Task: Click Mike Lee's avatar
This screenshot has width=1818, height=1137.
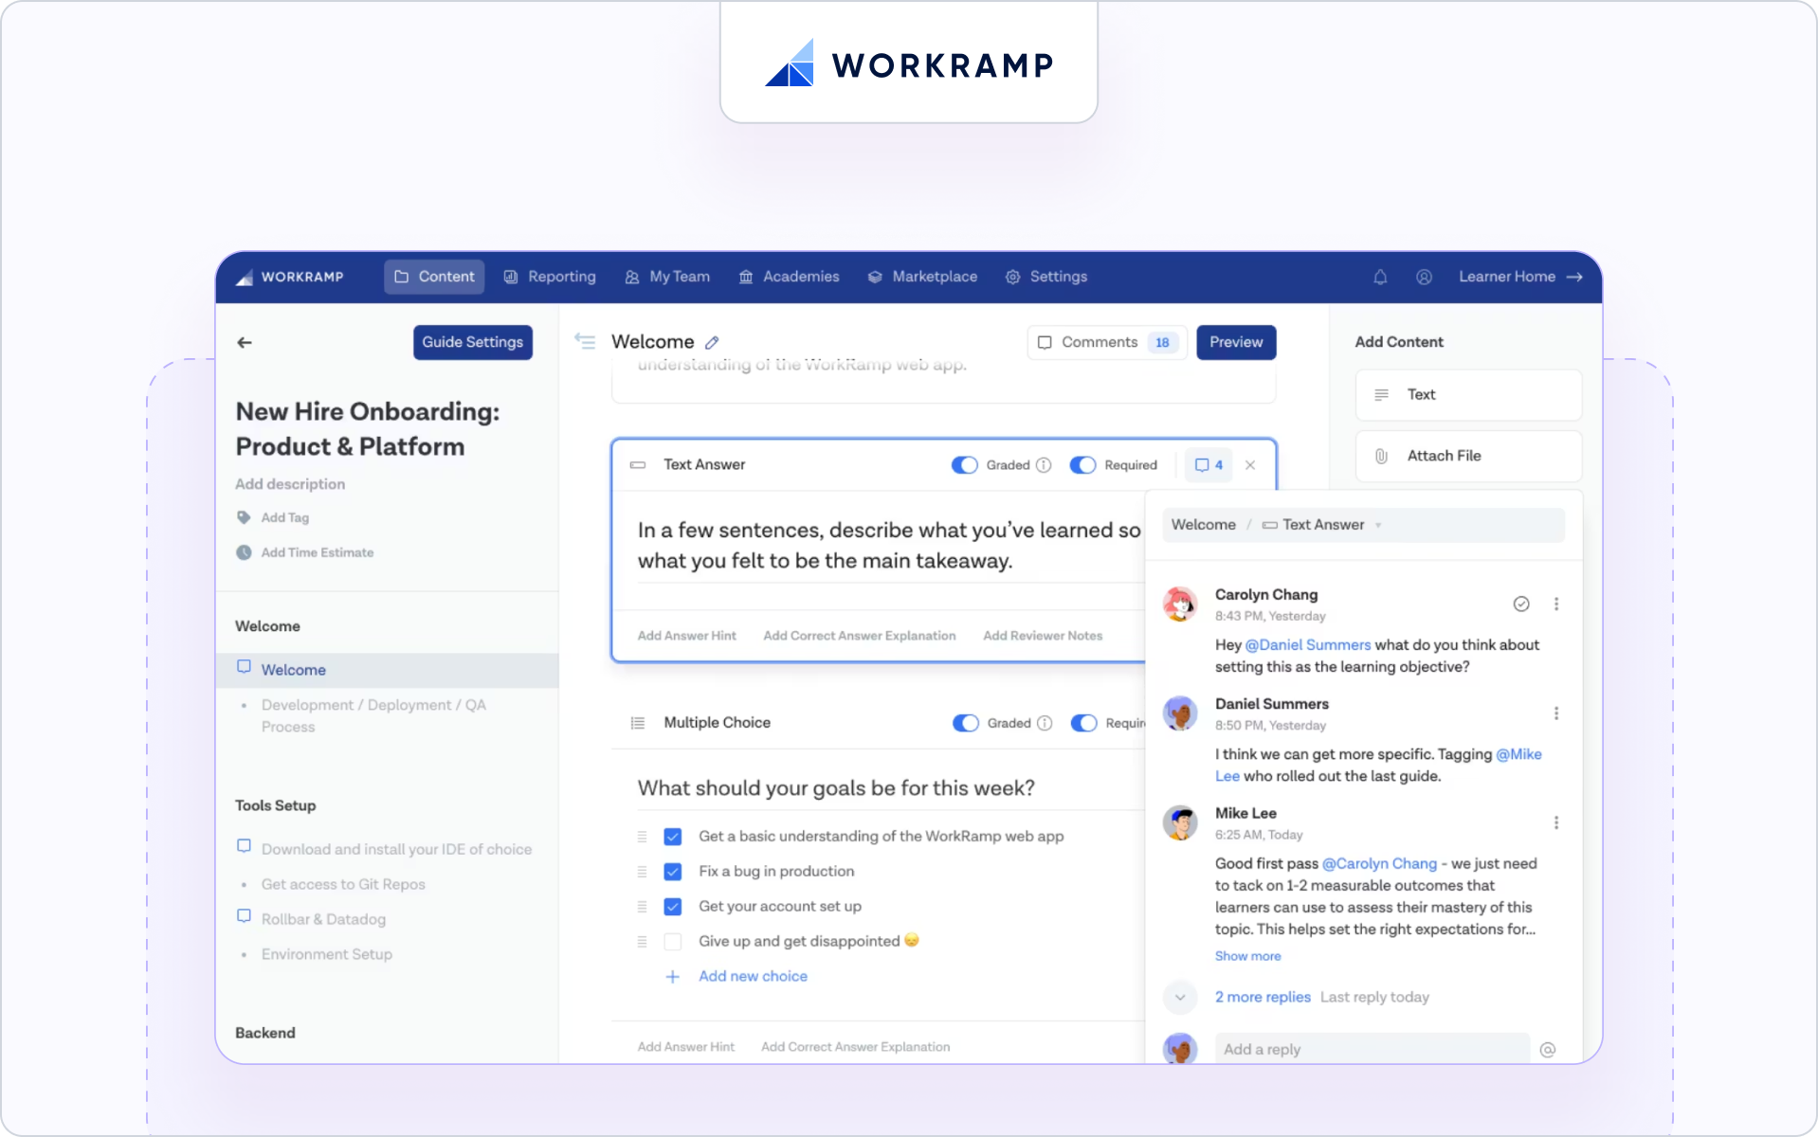Action: click(x=1180, y=822)
